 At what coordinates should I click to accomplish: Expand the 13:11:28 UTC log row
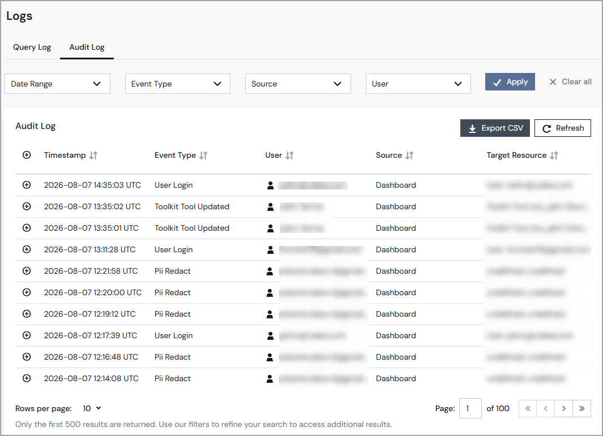pyautogui.click(x=27, y=249)
